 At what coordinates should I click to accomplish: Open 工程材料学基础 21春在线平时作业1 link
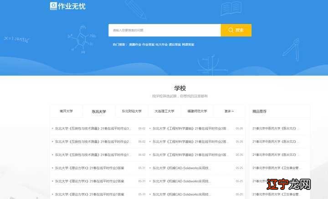click(x=190, y=155)
